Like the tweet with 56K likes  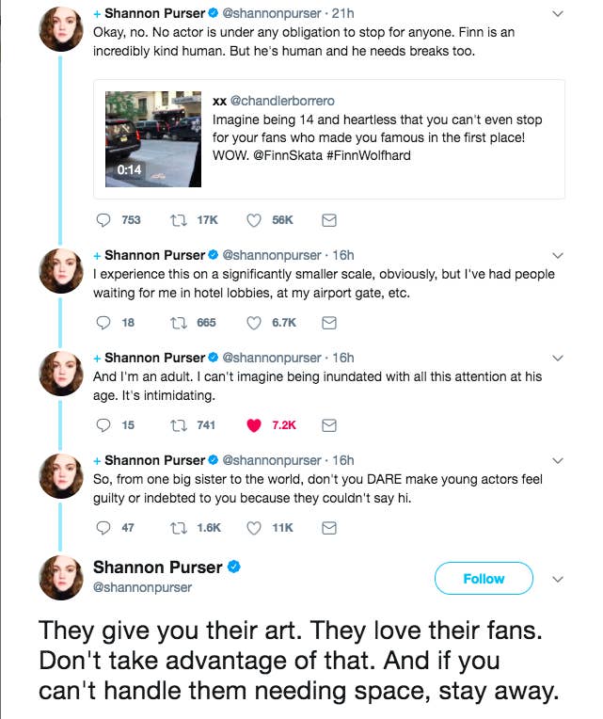(254, 220)
